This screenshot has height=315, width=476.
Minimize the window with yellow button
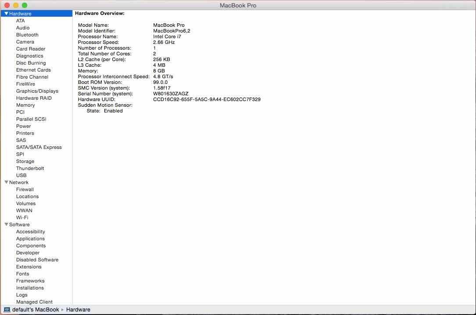tap(16, 5)
